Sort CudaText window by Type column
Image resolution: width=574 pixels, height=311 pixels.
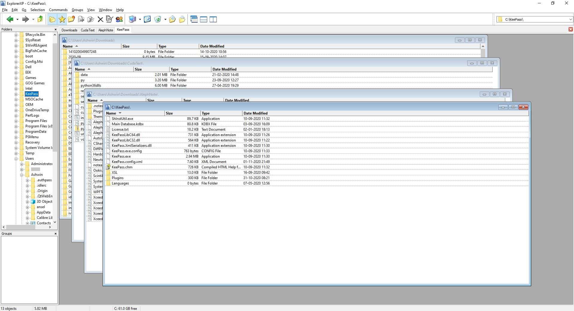190,69
